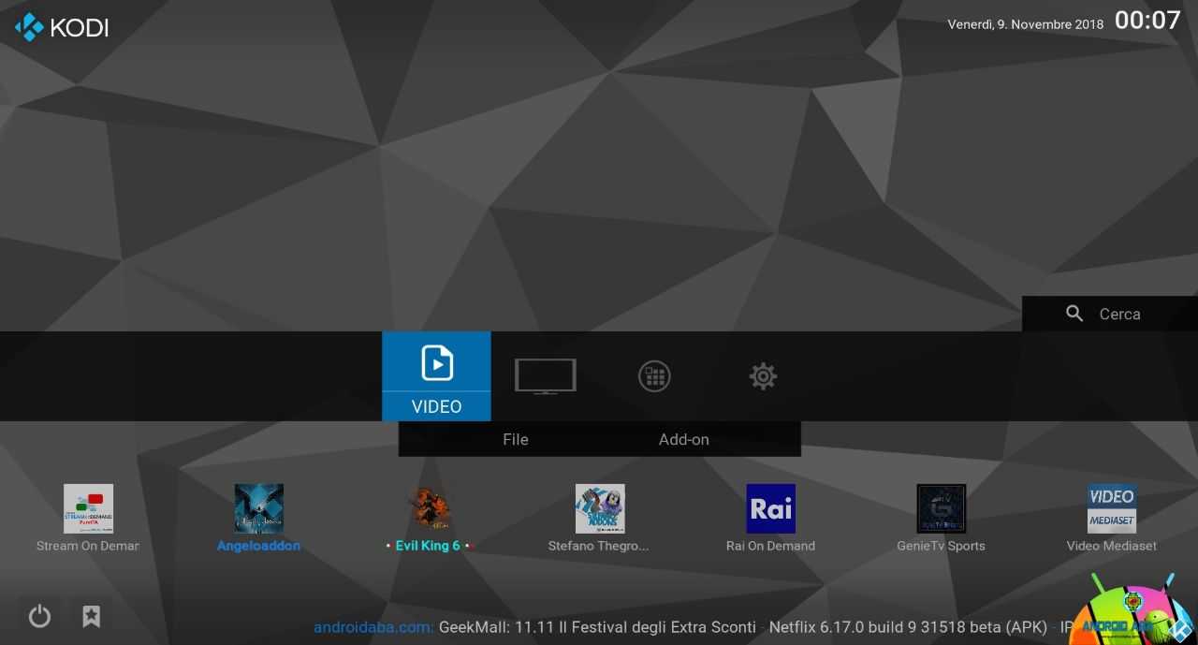Select the Video menu icon
The width and height of the screenshot is (1198, 645).
pyautogui.click(x=437, y=363)
